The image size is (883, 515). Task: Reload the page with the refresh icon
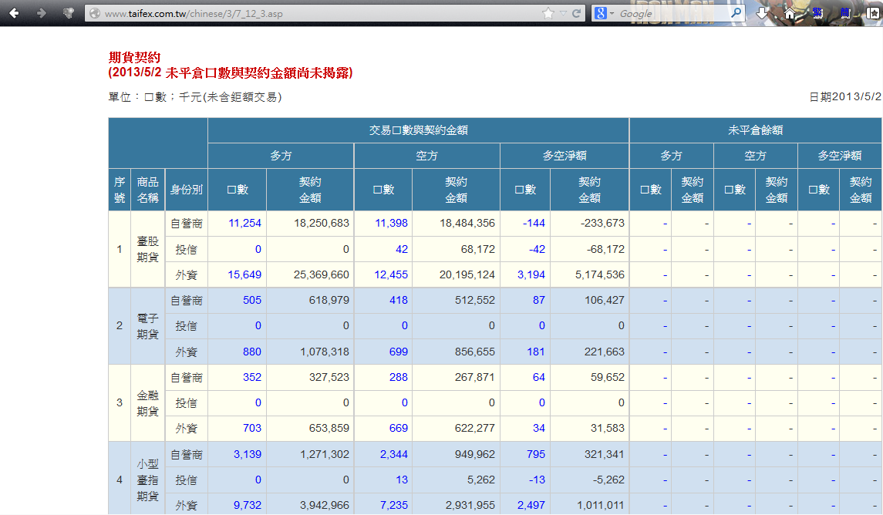coord(576,13)
